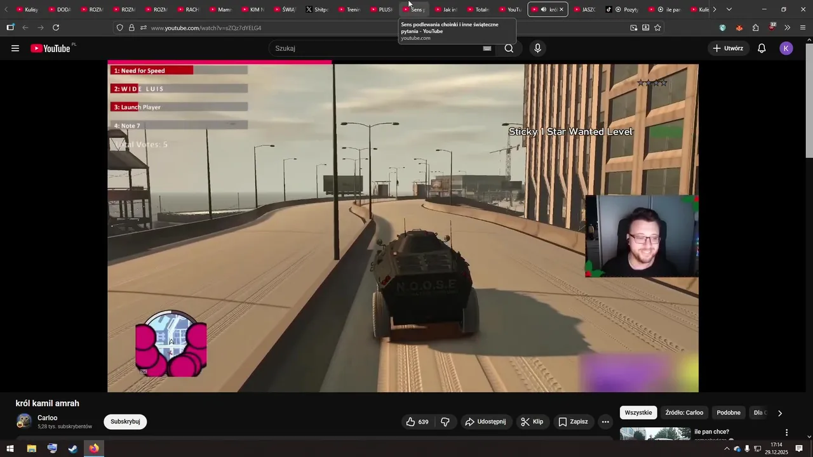Switch to the 'Pozyty' TikTok tab
Screen dimensions: 813x457
pyautogui.click(x=622, y=10)
